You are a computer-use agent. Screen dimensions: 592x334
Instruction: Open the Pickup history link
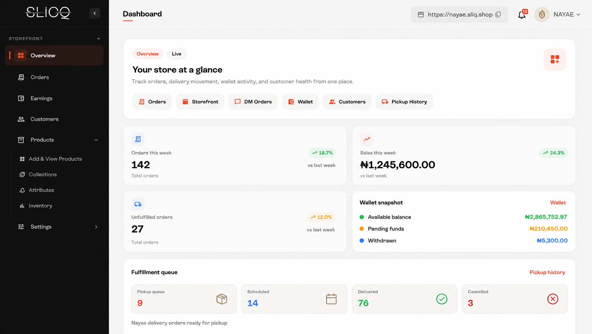(x=547, y=272)
